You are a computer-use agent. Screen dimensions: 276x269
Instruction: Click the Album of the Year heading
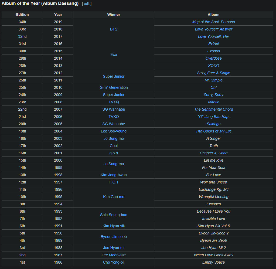coord(40,3)
